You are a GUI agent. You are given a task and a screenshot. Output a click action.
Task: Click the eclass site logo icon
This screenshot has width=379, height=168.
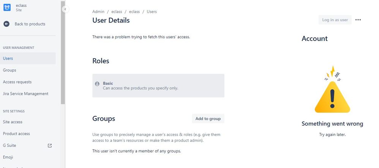7,8
